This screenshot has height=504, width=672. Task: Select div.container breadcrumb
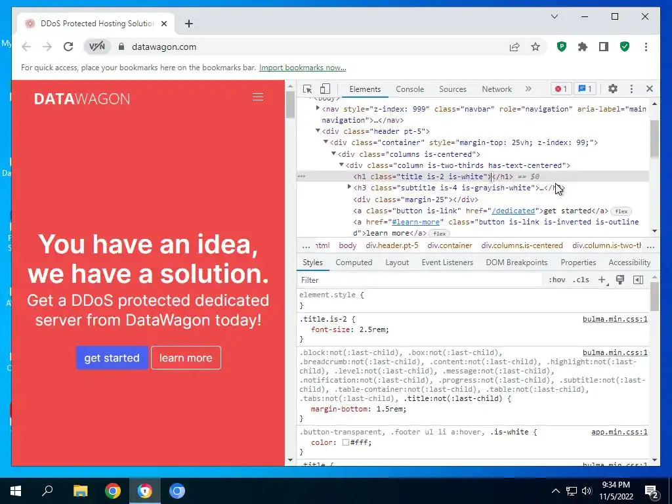point(450,245)
